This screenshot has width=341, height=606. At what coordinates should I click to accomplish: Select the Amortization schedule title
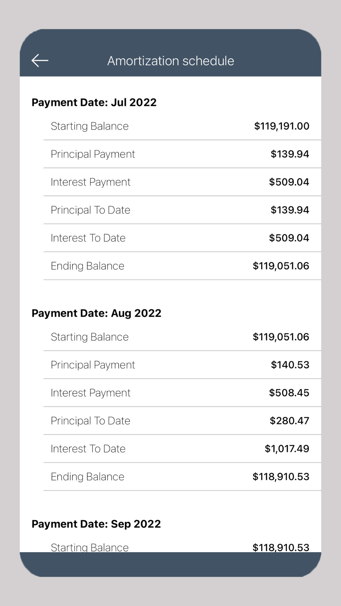pyautogui.click(x=170, y=61)
